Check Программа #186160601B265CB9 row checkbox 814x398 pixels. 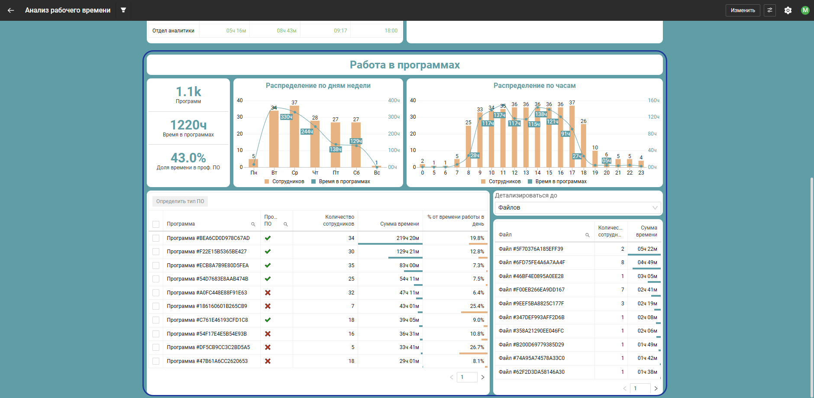click(156, 306)
